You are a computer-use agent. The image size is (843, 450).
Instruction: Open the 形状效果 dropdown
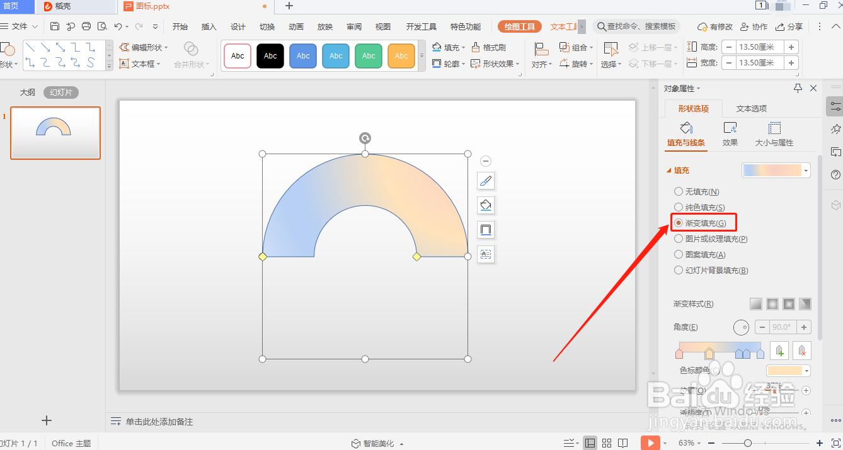click(x=496, y=64)
